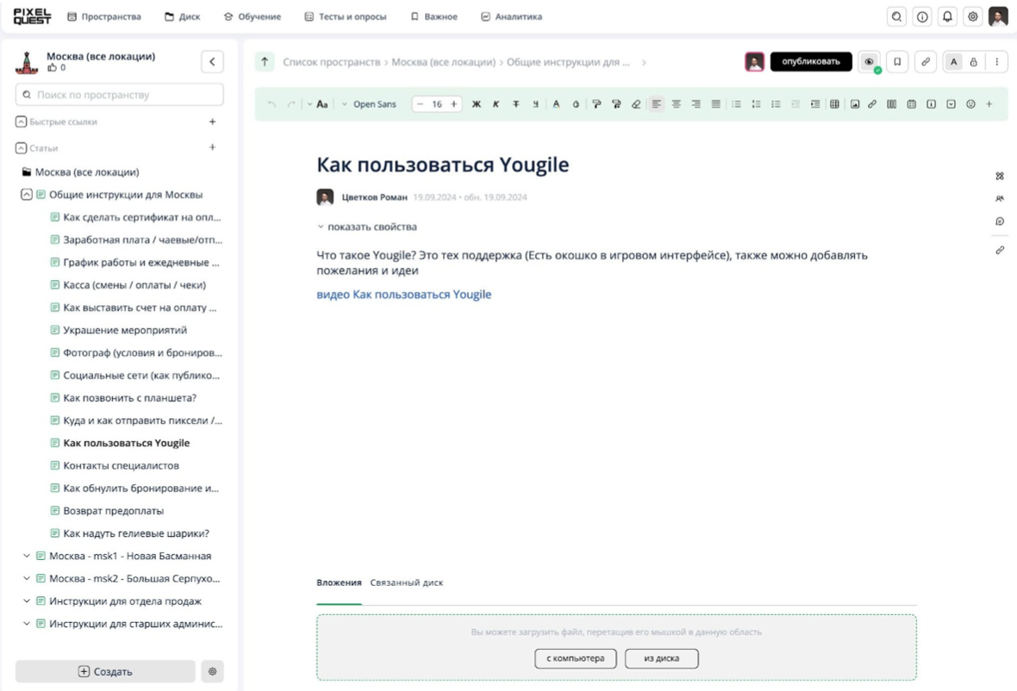Open the text style (Aa) dropdown
This screenshot has width=1017, height=691.
(x=318, y=103)
